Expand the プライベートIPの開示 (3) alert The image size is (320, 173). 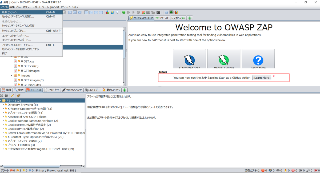[3, 145]
